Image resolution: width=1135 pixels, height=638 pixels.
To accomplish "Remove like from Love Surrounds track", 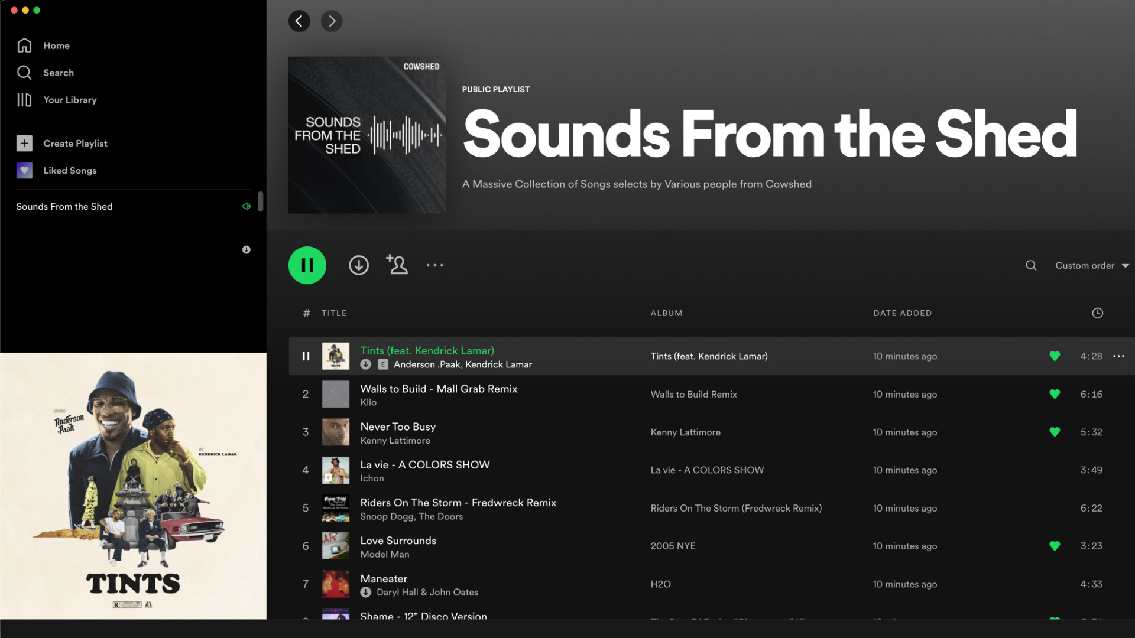I will (1055, 546).
